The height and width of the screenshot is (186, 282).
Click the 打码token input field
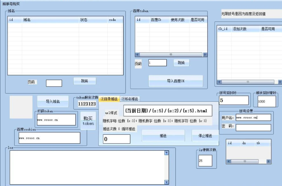[56, 120]
